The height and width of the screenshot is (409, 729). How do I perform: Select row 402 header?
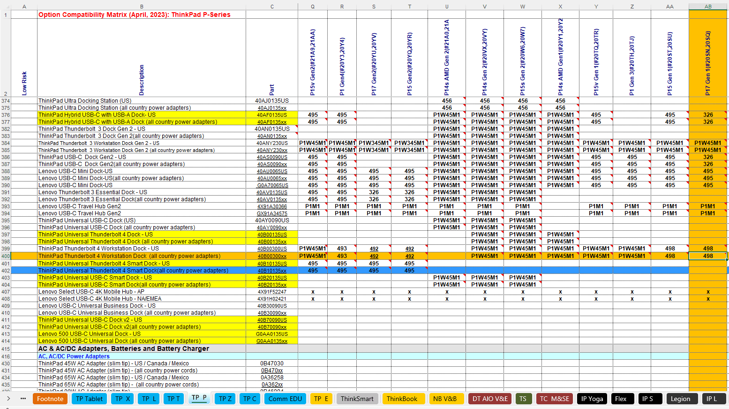[x=6, y=271]
